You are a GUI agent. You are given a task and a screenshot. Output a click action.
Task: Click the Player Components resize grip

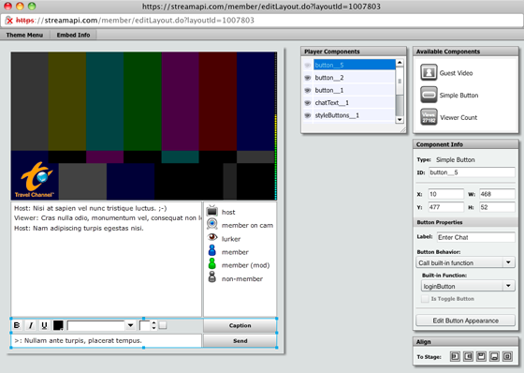coord(402,130)
